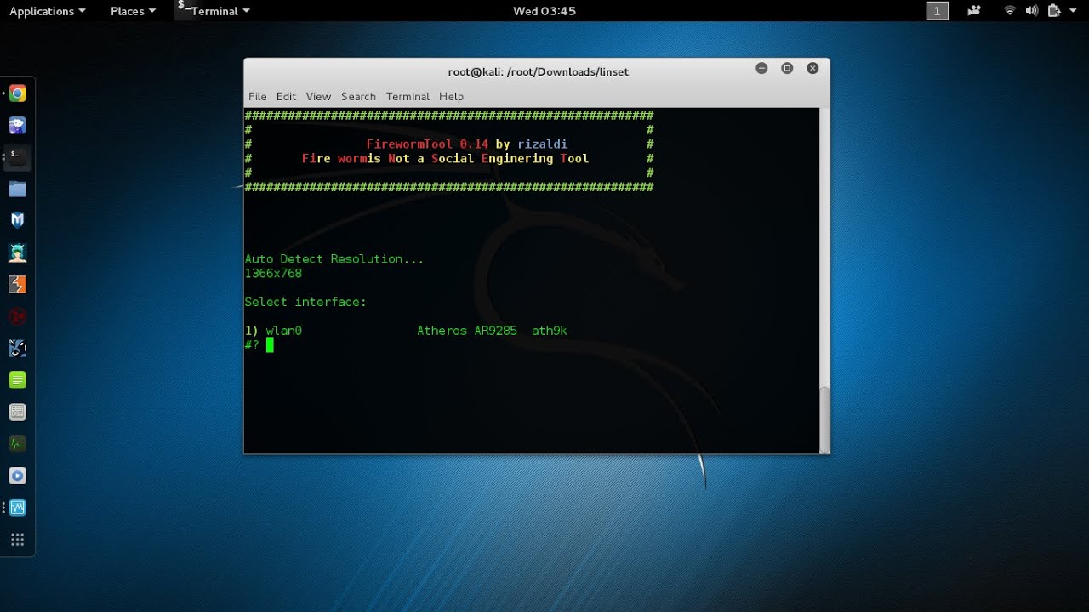Open the Wi-Fi network indicator
This screenshot has width=1089, height=612.
(x=1010, y=11)
